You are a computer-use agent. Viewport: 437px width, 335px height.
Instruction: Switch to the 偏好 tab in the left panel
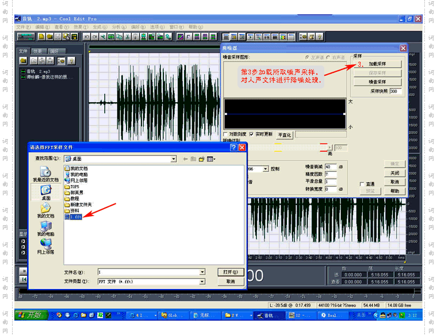(x=55, y=51)
